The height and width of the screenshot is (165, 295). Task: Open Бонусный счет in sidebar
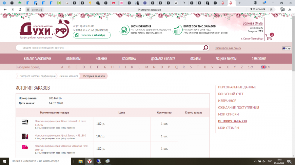click(231, 94)
